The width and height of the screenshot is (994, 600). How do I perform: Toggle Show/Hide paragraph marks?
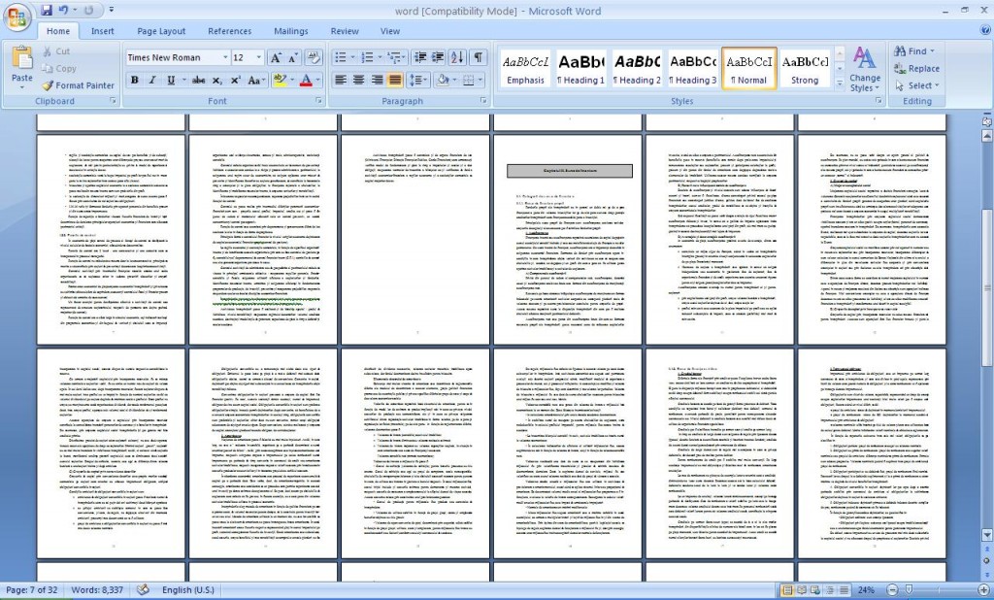click(x=479, y=57)
